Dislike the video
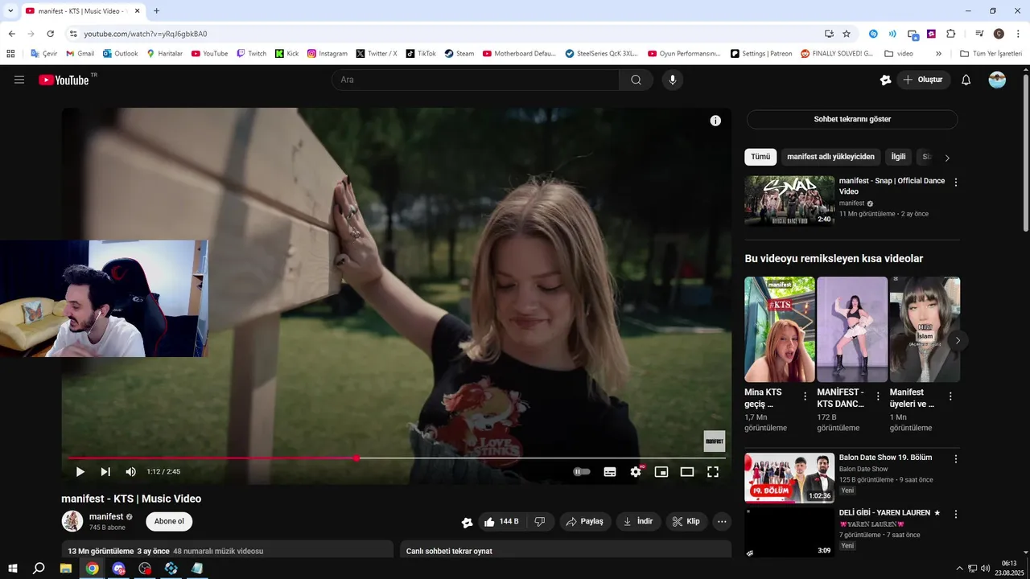The image size is (1030, 579). (540, 521)
